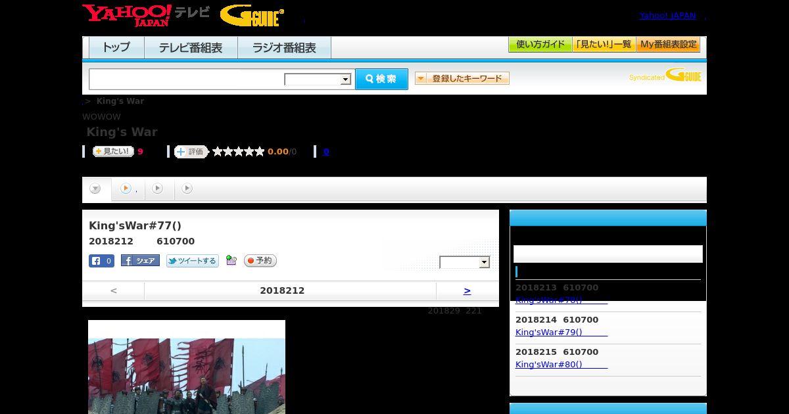Click the Syndicated G-Guide logo
Viewport: 789px width, 414px height.
665,75
